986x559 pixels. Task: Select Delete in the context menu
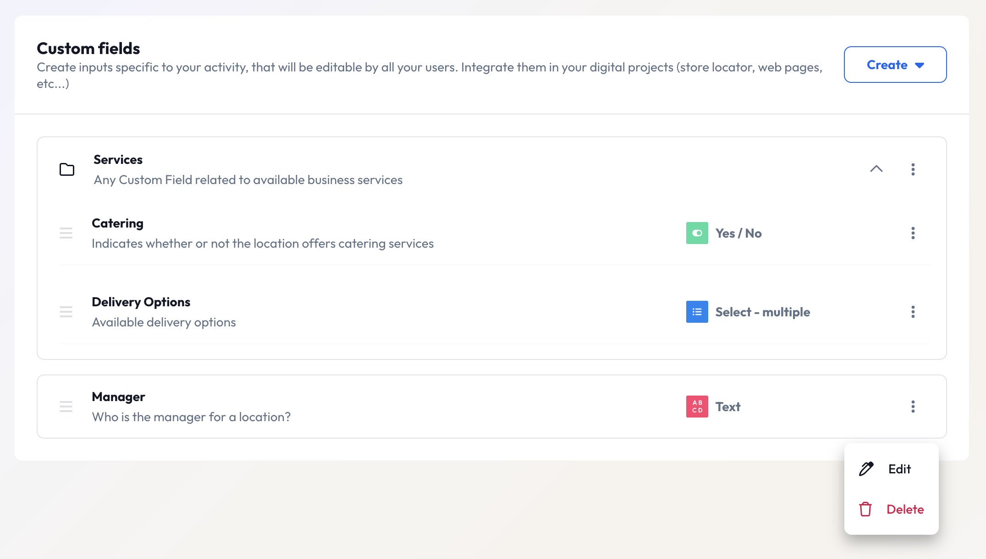point(904,509)
